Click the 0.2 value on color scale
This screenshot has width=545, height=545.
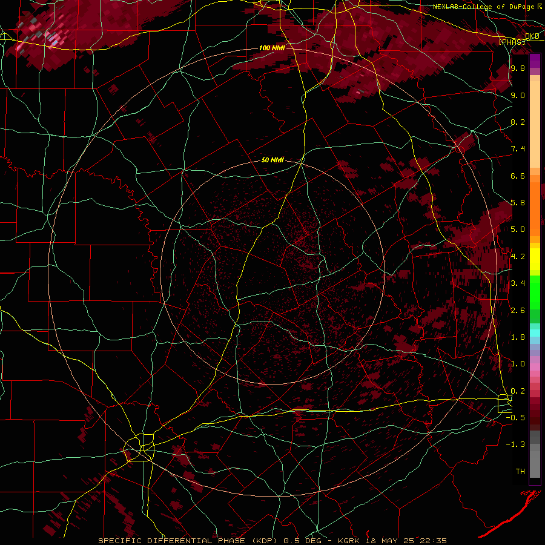(518, 391)
